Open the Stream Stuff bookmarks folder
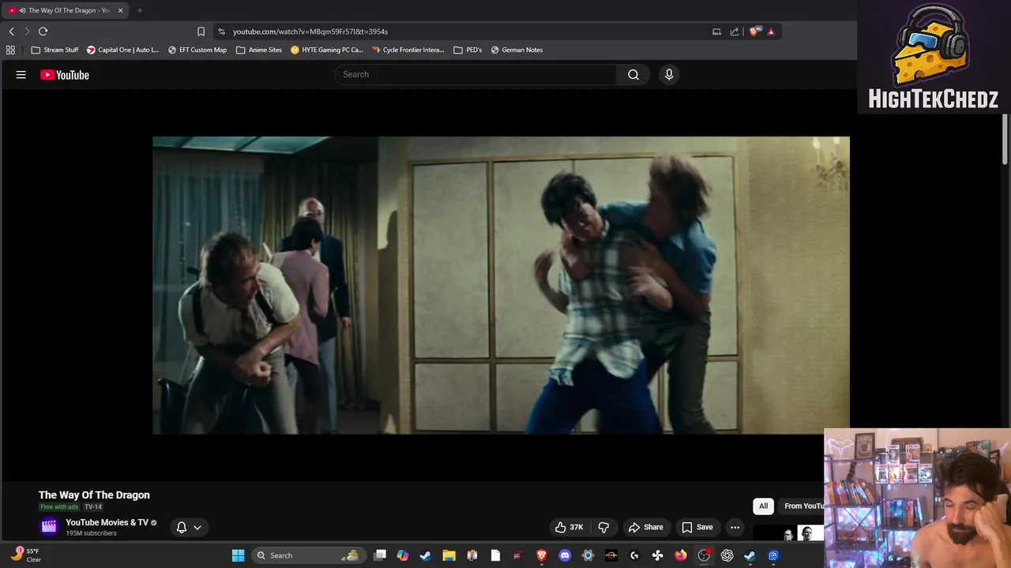This screenshot has width=1011, height=568. click(x=55, y=50)
